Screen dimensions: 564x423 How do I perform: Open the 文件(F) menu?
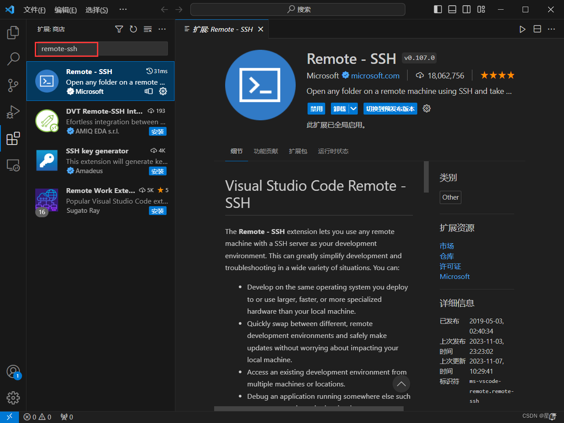click(34, 10)
